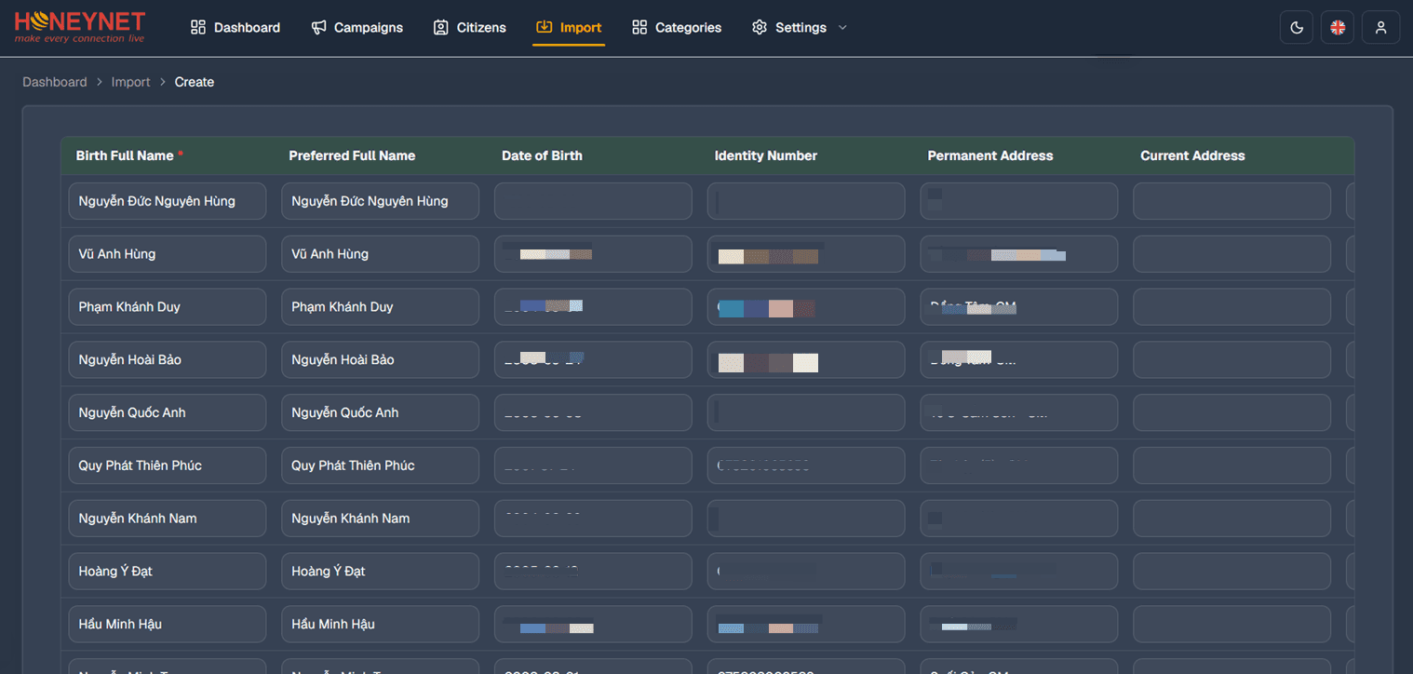Focus Current Address field for Phạm Khánh Duy
The width and height of the screenshot is (1413, 674).
point(1231,307)
